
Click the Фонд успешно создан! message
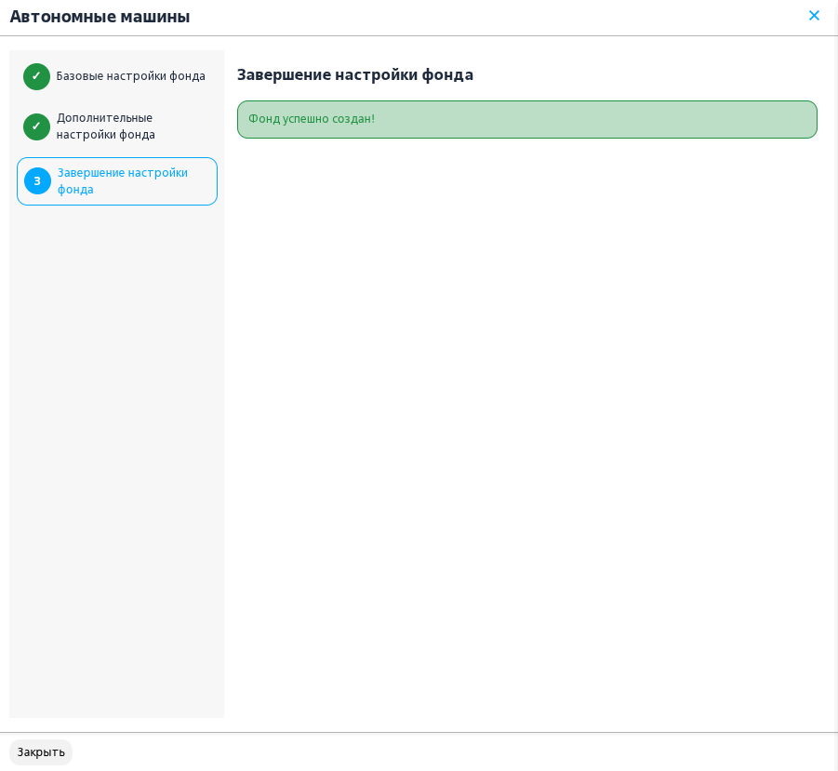[x=527, y=119]
